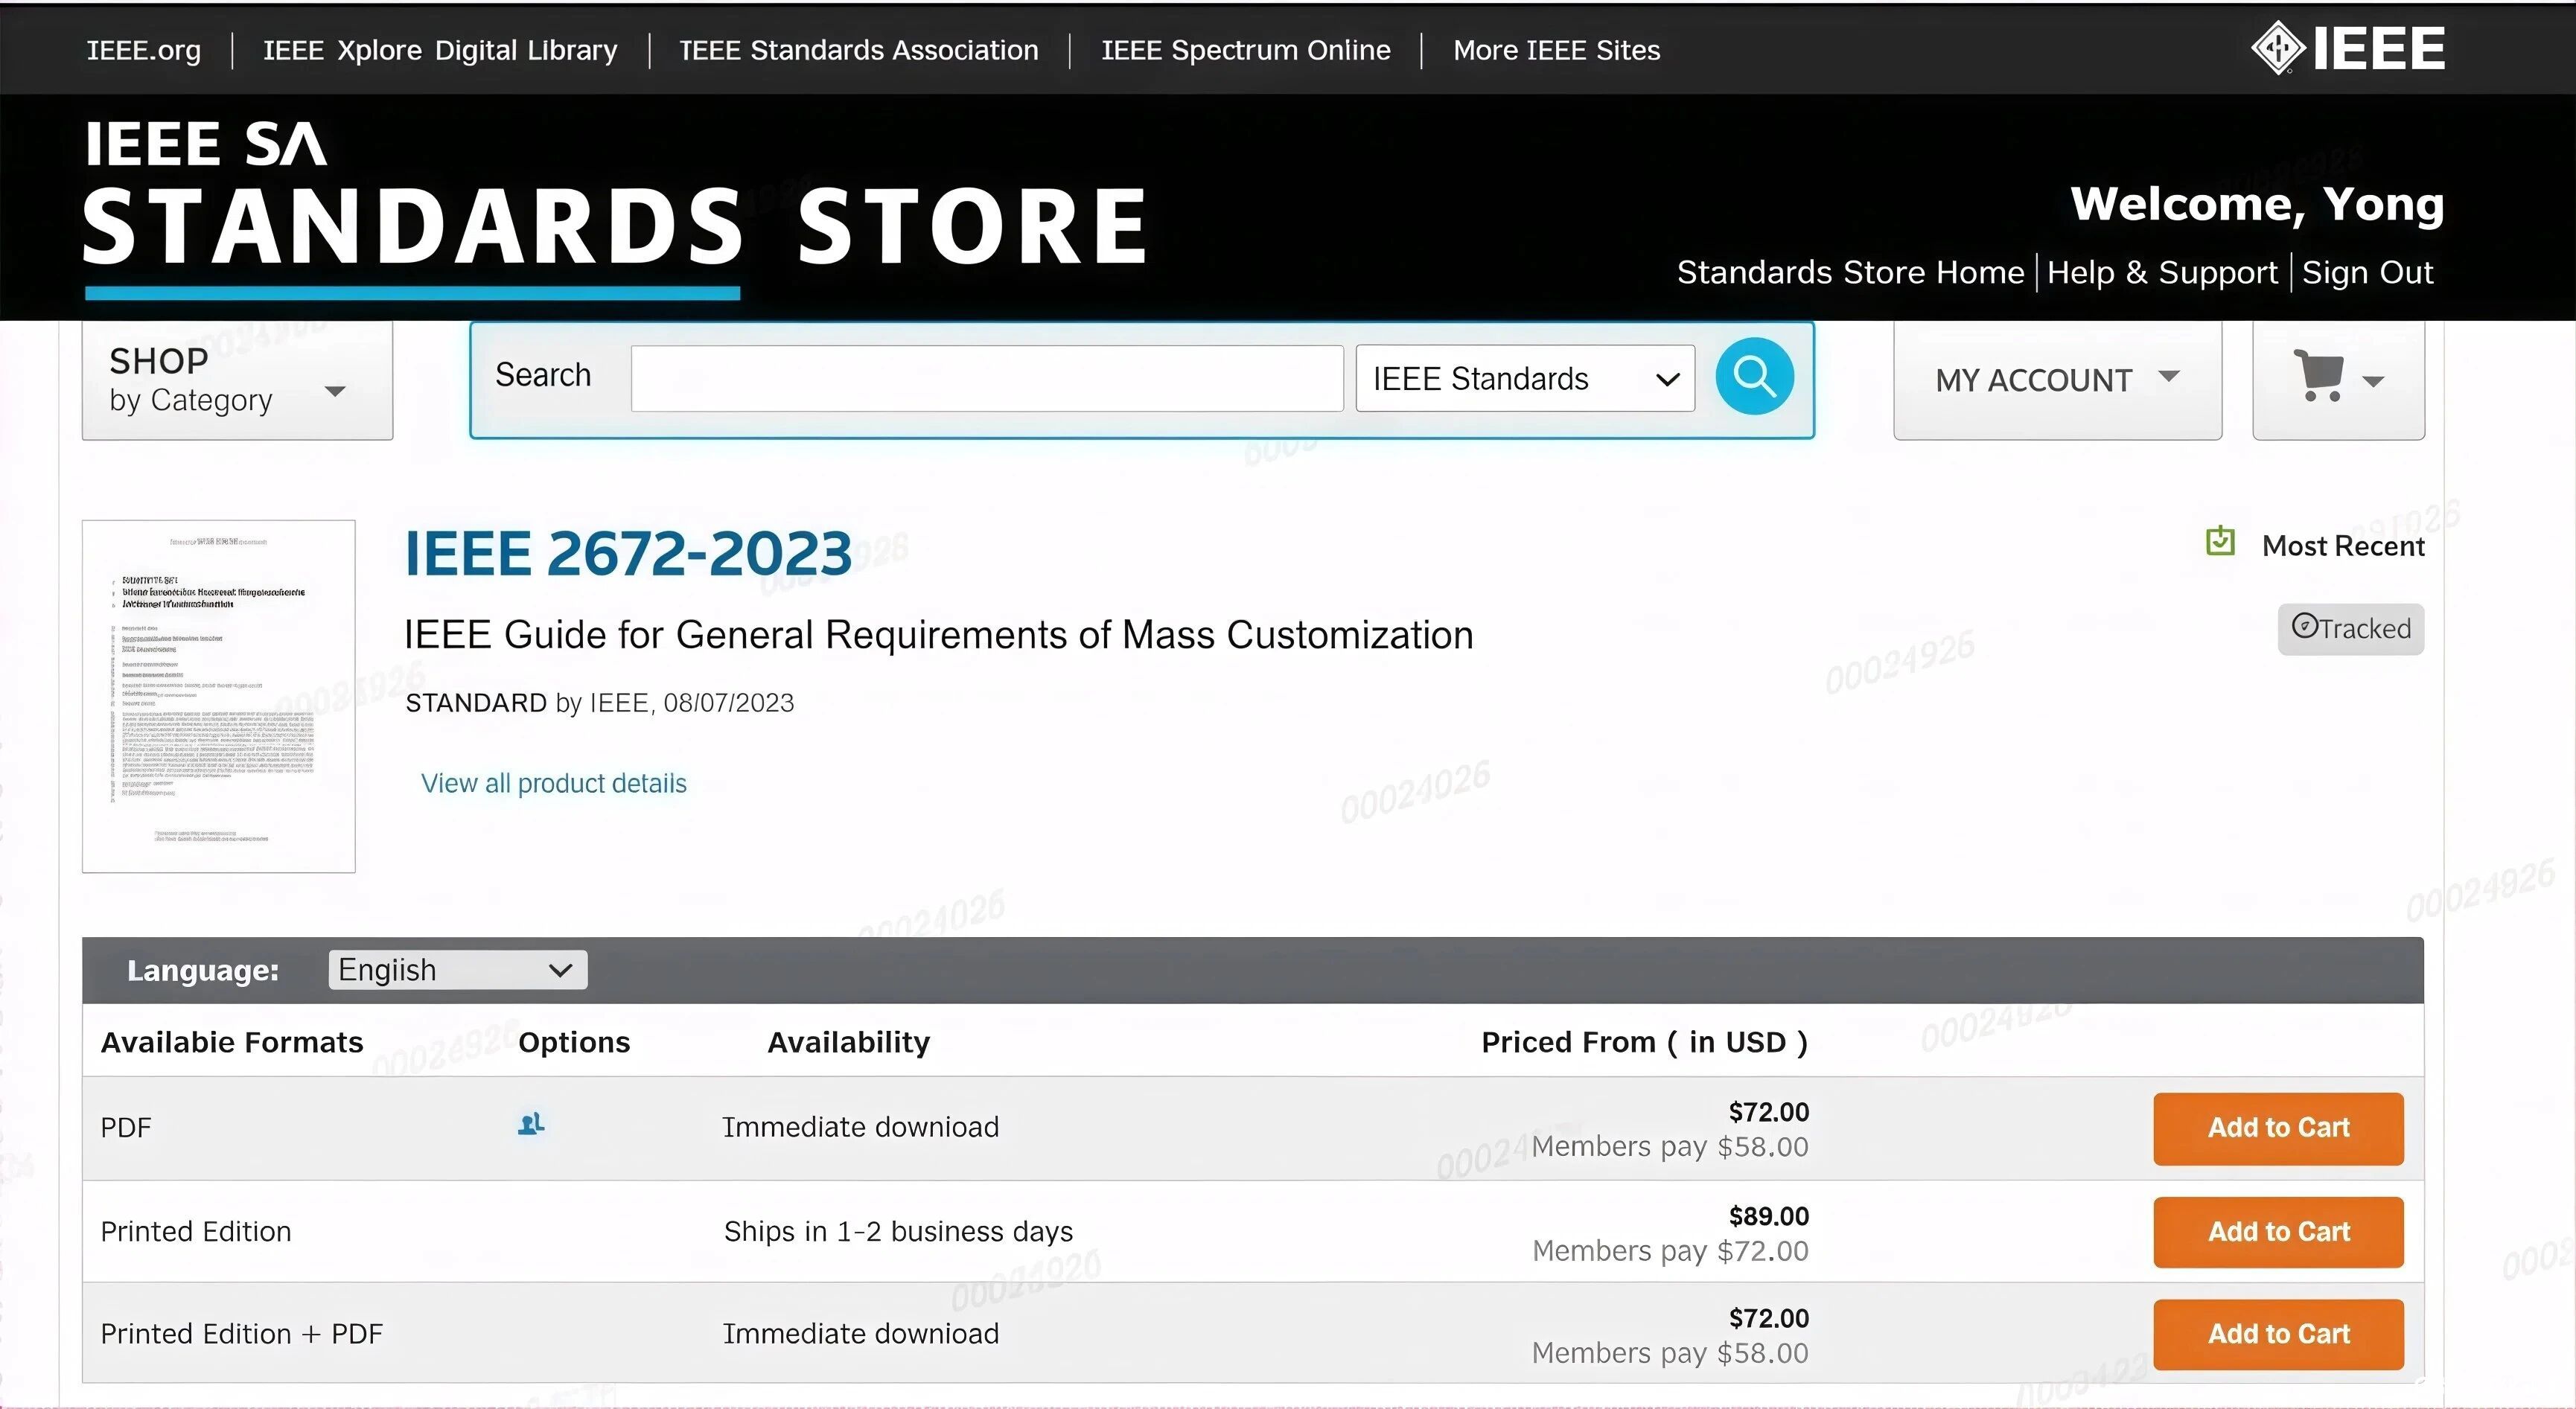The height and width of the screenshot is (1409, 2576).
Task: Open the Language English dropdown
Action: click(457, 970)
